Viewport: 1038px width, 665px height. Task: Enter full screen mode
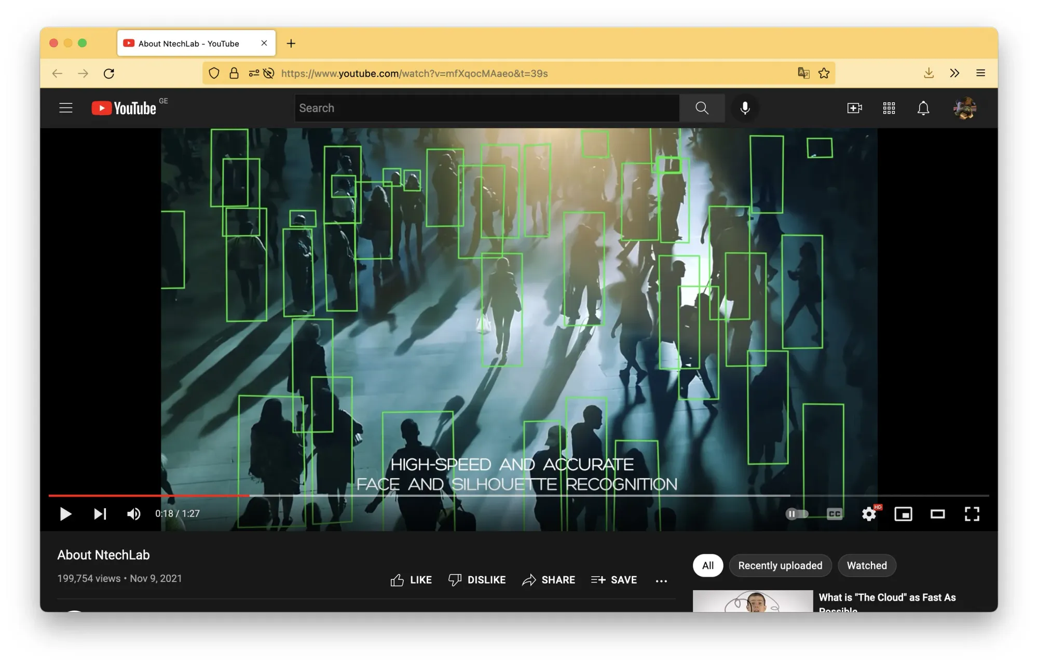[972, 514]
